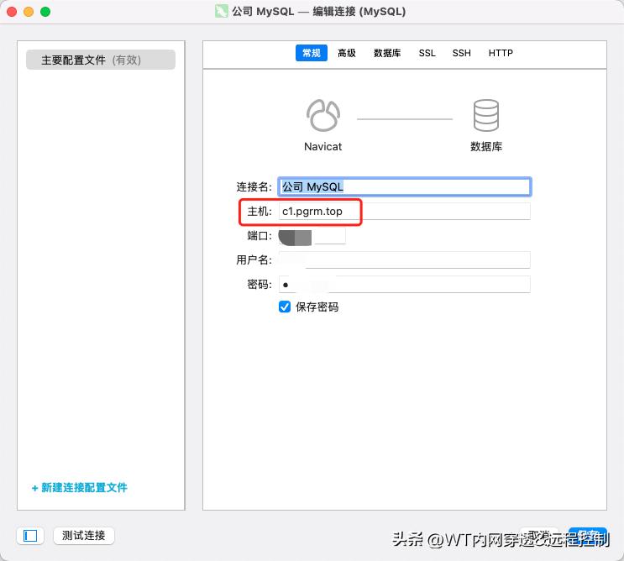
Task: Click the Navicat logo icon
Action: tap(323, 115)
